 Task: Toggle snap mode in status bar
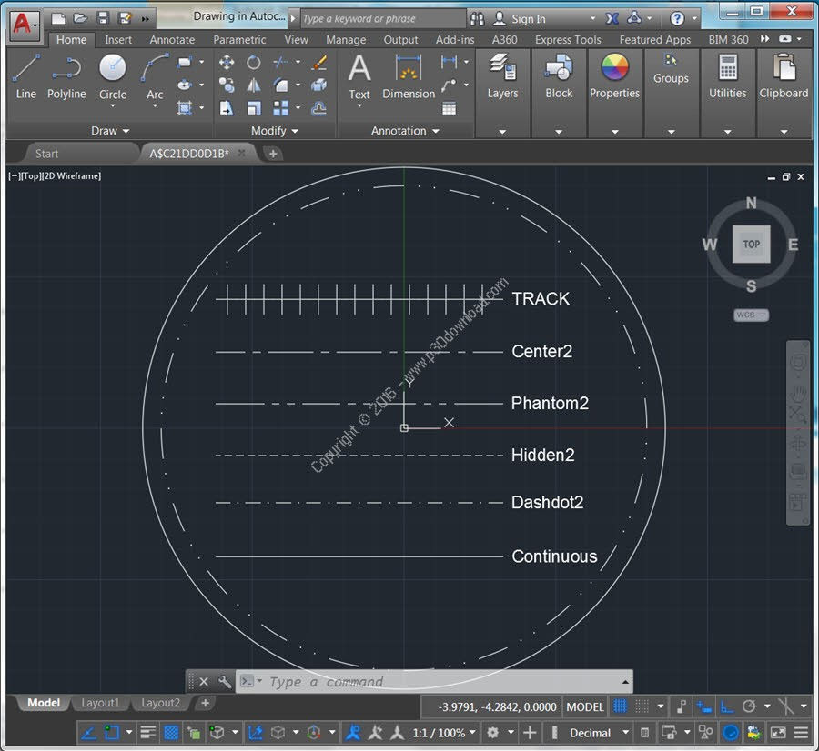click(642, 706)
